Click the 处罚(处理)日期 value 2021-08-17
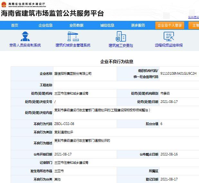The width and height of the screenshot is (199, 183). point(169,102)
